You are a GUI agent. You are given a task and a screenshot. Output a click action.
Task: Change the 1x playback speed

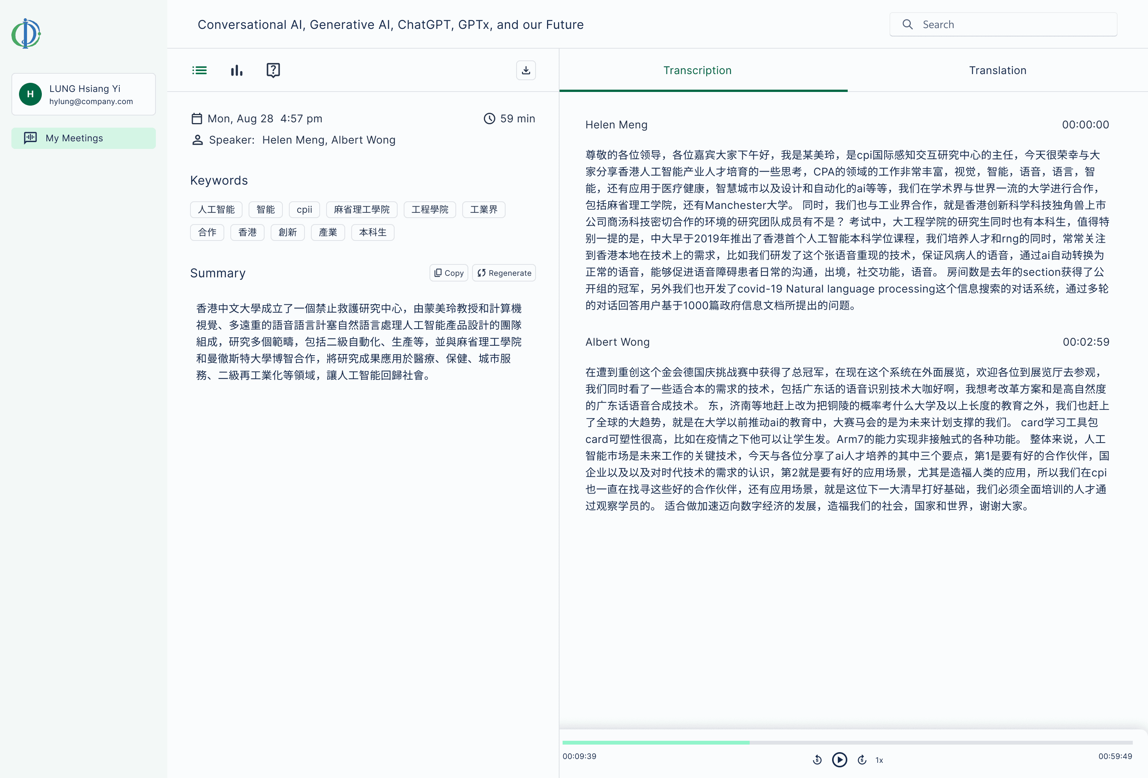point(879,760)
